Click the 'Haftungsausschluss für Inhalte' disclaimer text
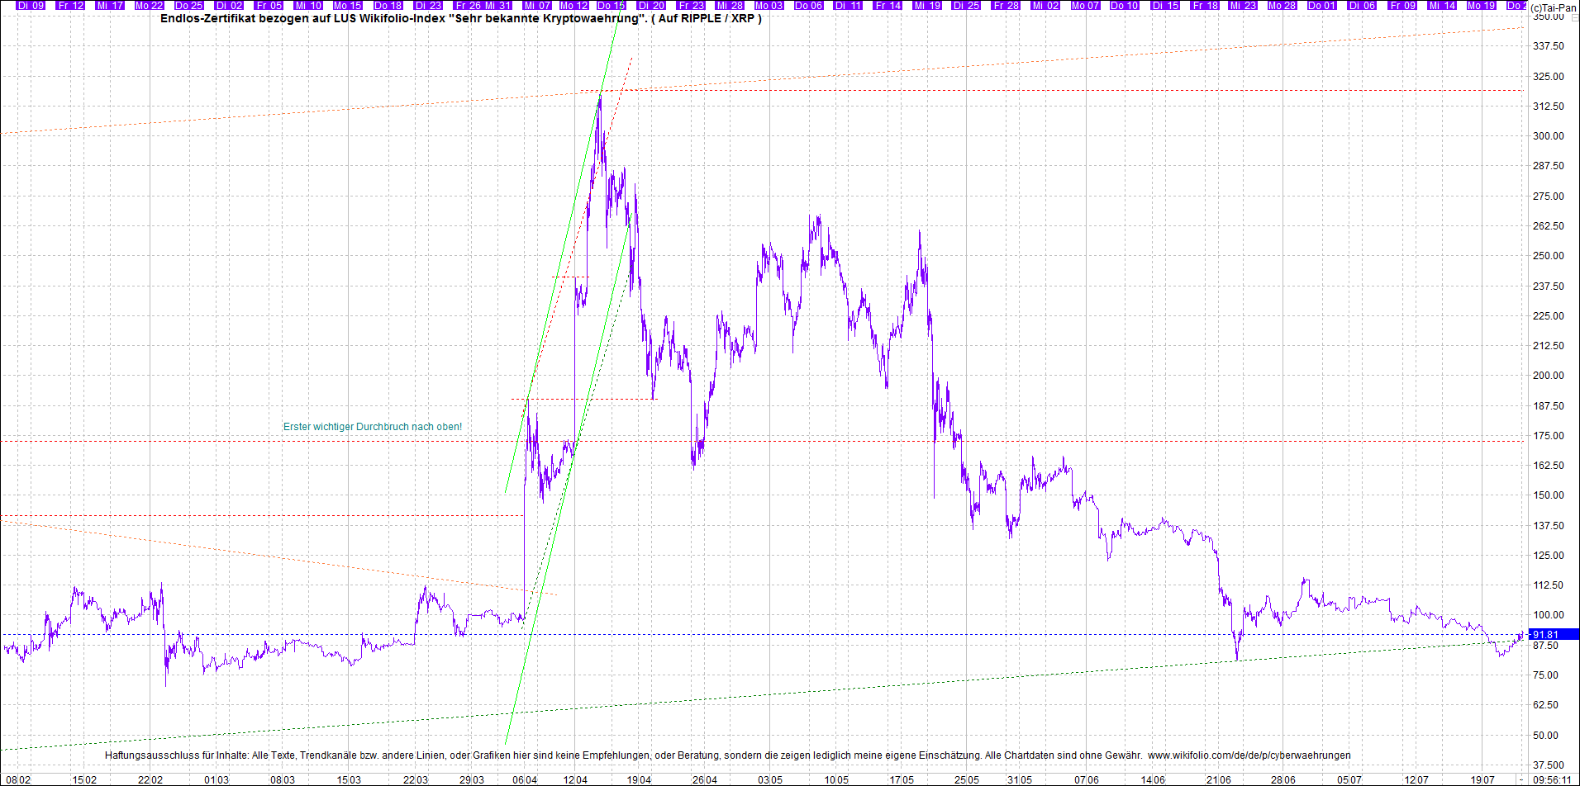The image size is (1580, 786). point(177,755)
